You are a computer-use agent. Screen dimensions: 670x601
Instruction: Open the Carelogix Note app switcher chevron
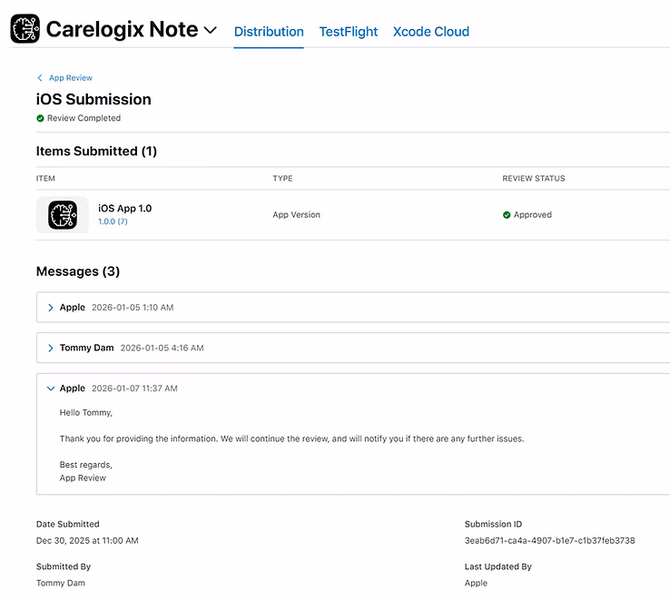click(211, 30)
